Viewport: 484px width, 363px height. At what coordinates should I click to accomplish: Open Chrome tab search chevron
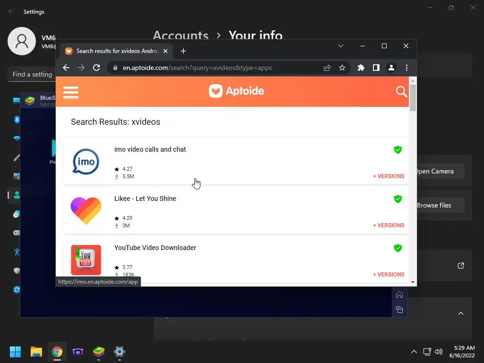(x=341, y=46)
